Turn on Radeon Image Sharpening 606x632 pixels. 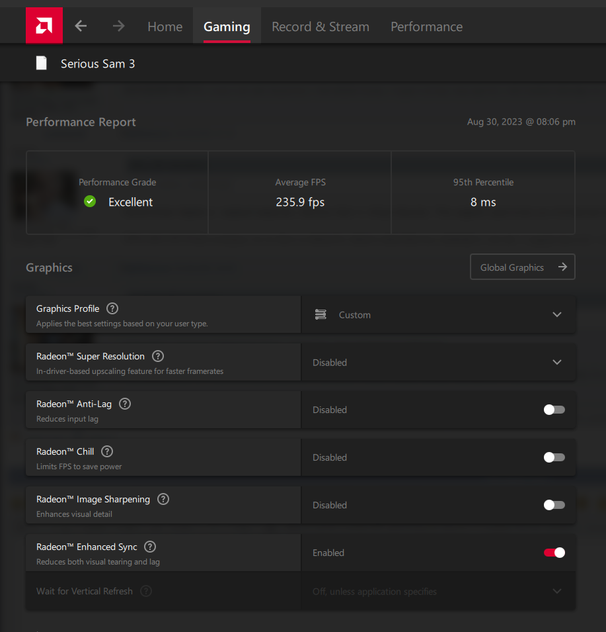(x=554, y=505)
